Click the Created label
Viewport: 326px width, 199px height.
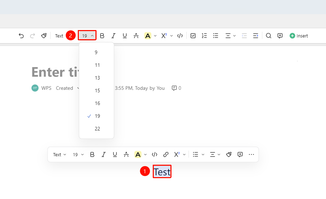pos(64,88)
